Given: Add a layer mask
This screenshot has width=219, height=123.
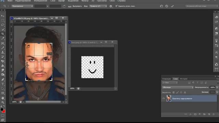Looking at the screenshot, I should (195, 114).
